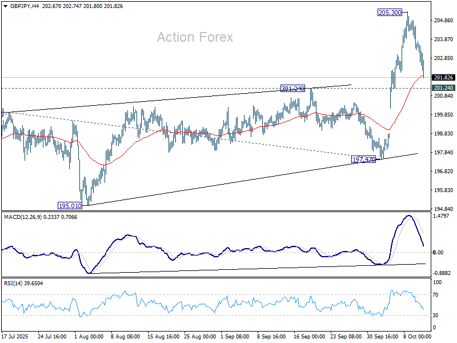The height and width of the screenshot is (343, 457).
Task: Click the Action Forex watermark
Action: coord(195,37)
